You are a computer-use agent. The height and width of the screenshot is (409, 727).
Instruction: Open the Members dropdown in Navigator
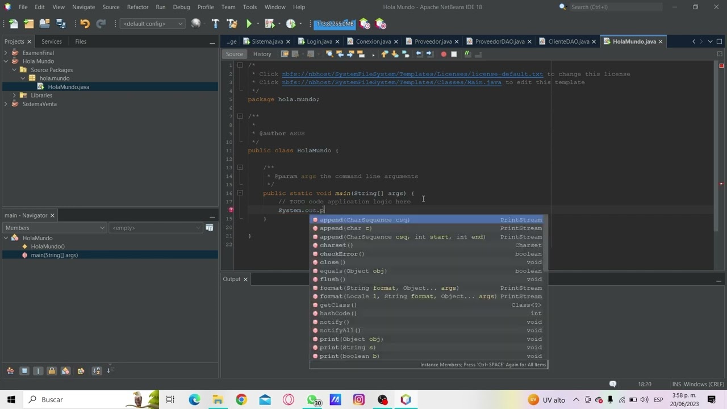point(55,228)
